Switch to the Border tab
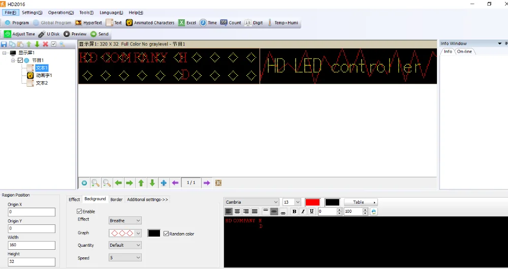This screenshot has height=269, width=508. point(116,200)
